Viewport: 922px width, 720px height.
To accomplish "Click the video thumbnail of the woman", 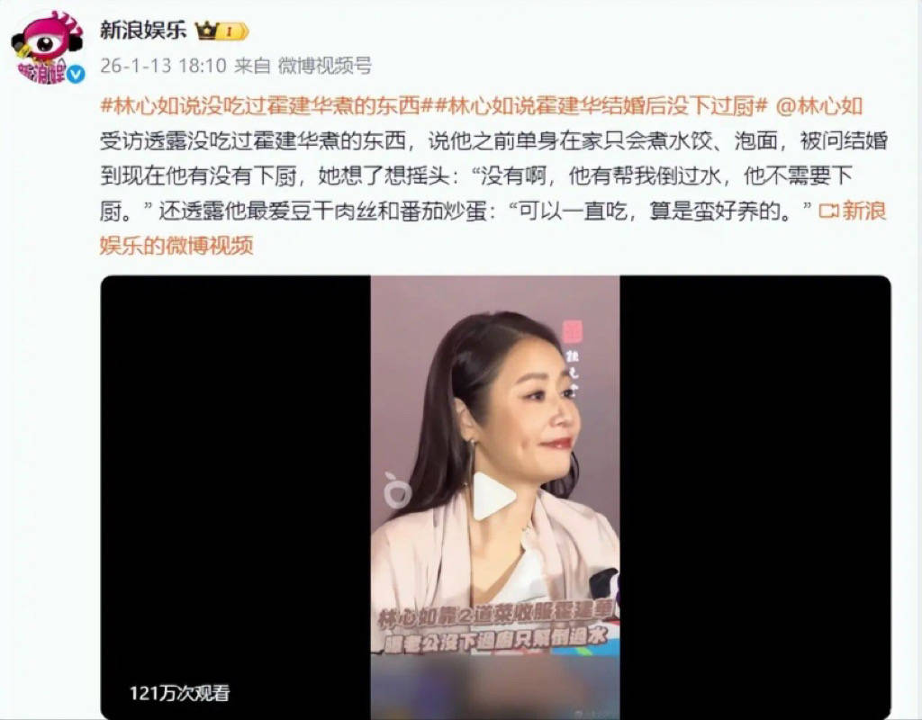I will pos(495,497).
